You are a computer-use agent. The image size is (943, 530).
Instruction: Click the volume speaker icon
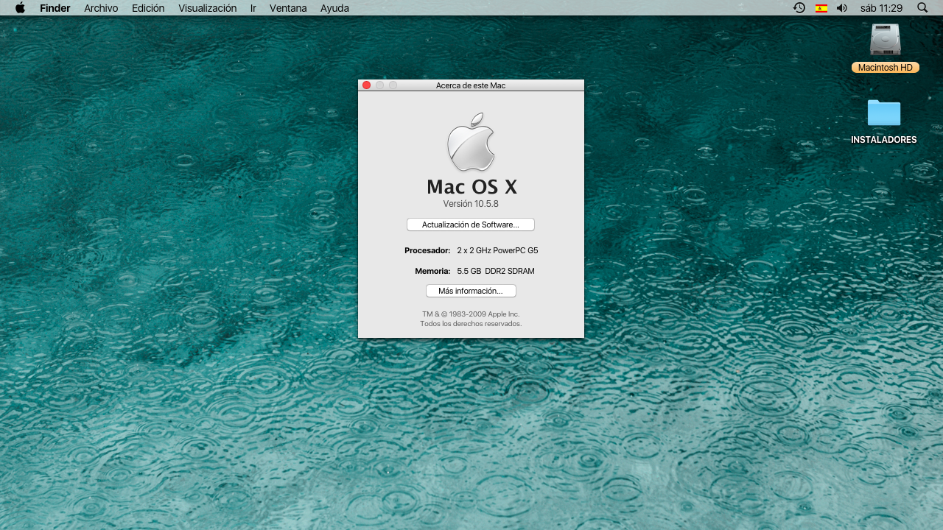(842, 8)
